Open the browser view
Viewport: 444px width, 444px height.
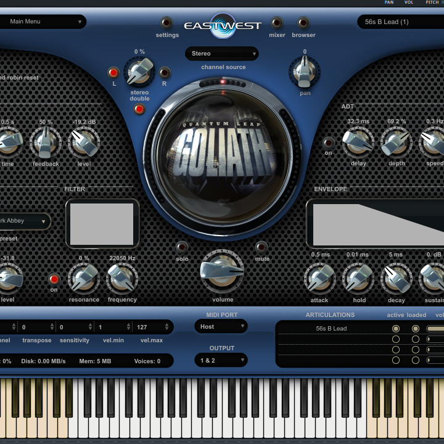(x=303, y=23)
